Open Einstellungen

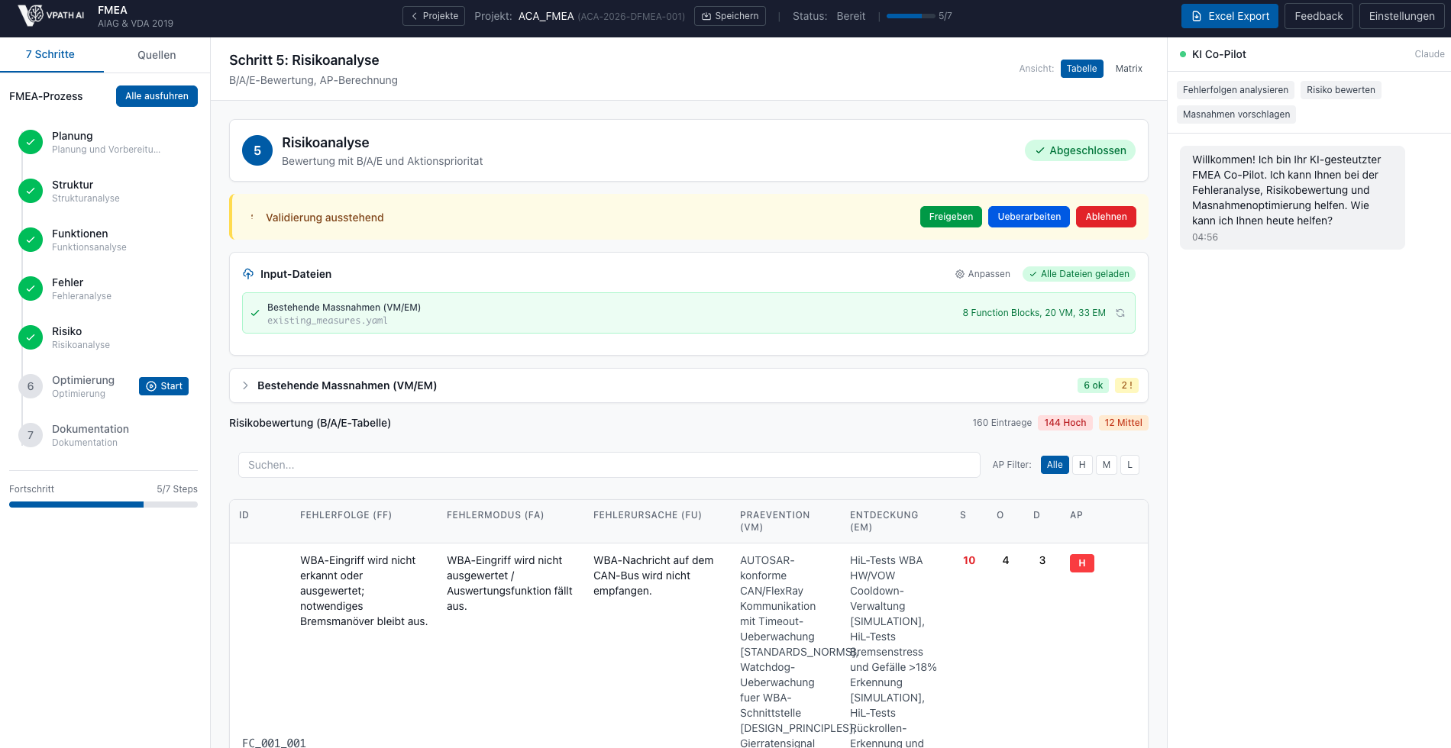point(1401,16)
